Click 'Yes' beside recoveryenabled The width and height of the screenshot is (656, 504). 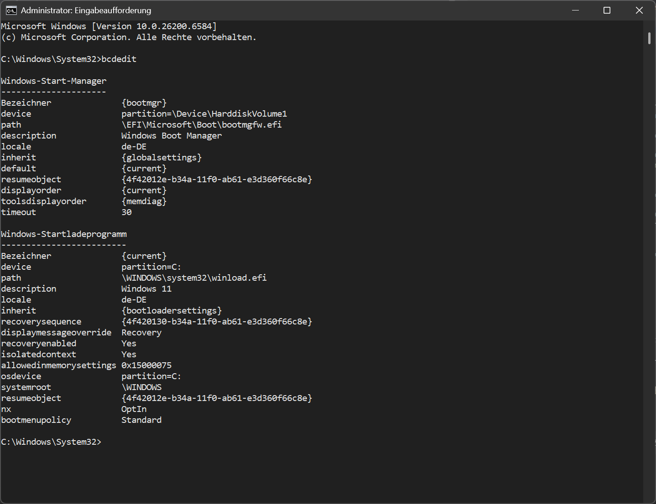point(129,344)
